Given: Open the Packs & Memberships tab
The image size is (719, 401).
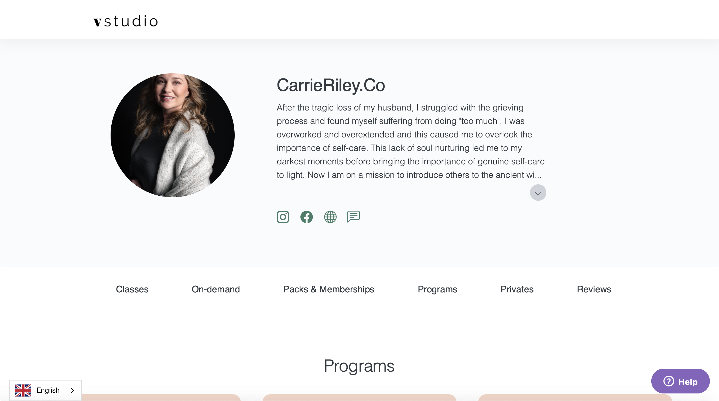Looking at the screenshot, I should [328, 289].
